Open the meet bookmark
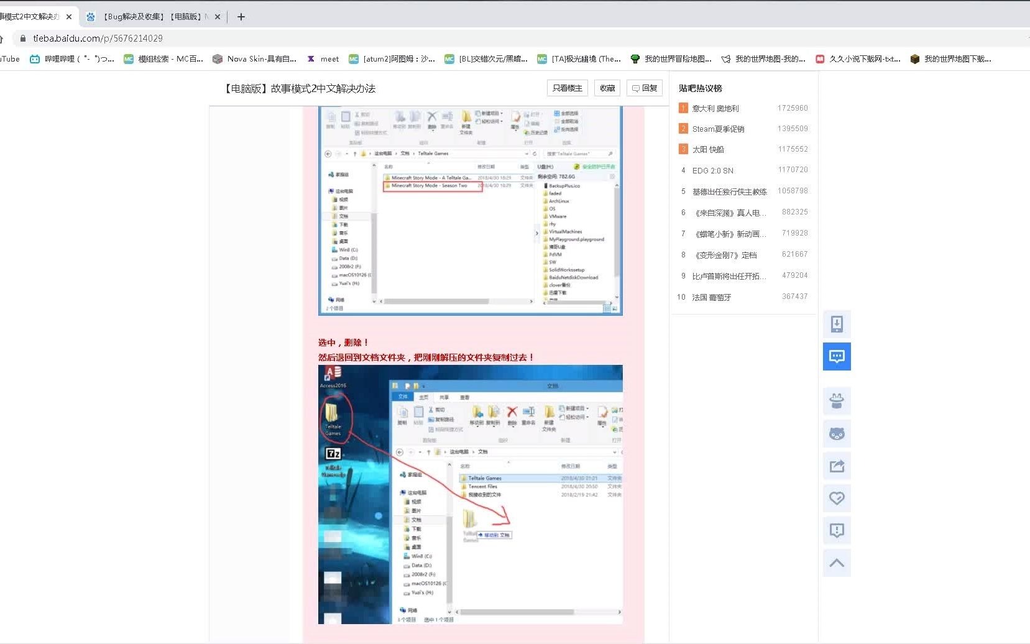Image resolution: width=1030 pixels, height=644 pixels. [x=323, y=59]
